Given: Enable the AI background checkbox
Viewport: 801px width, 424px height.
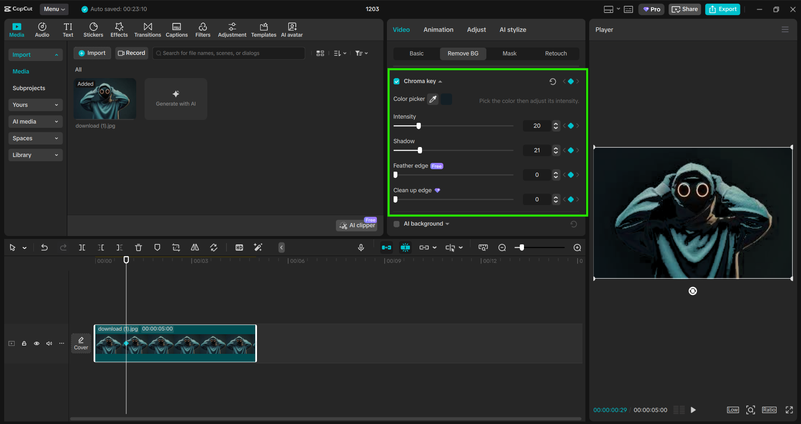Looking at the screenshot, I should coord(397,224).
